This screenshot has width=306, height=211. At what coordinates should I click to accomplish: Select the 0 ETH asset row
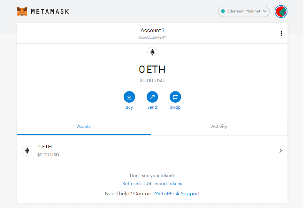pos(152,151)
